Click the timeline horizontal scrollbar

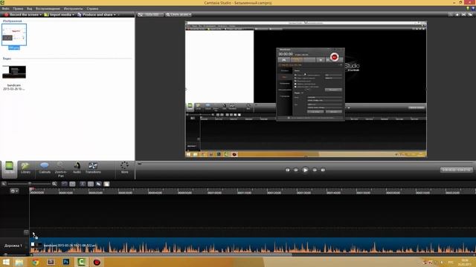[x=162, y=254]
